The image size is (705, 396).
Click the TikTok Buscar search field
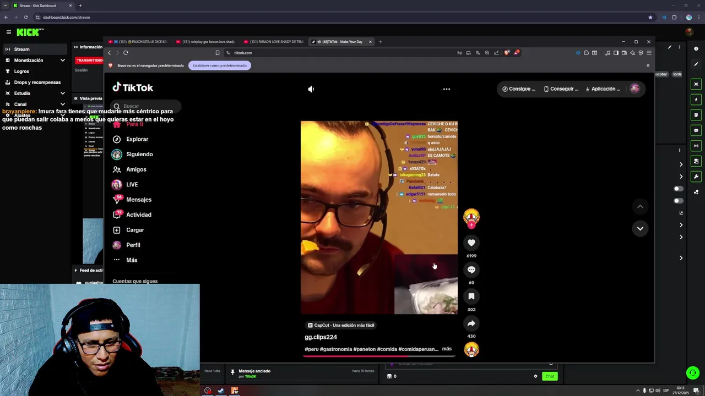pos(146,106)
